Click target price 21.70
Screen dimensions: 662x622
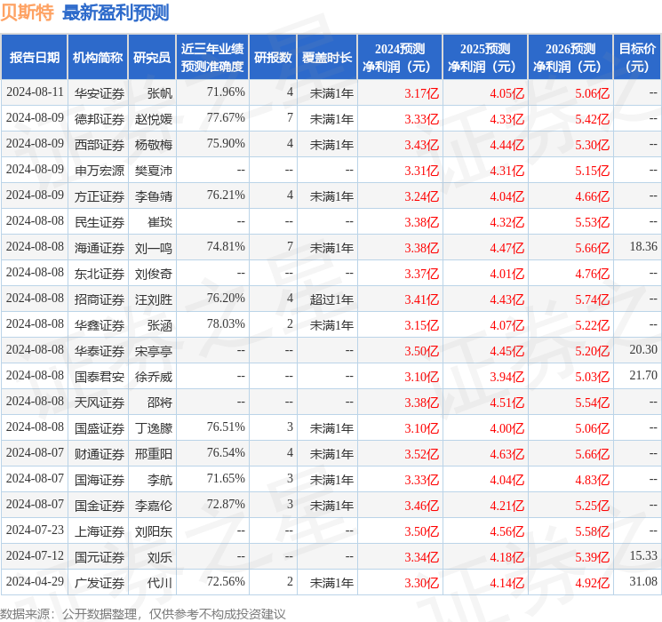(x=643, y=375)
